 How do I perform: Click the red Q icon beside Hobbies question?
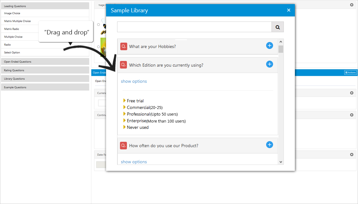(123, 46)
